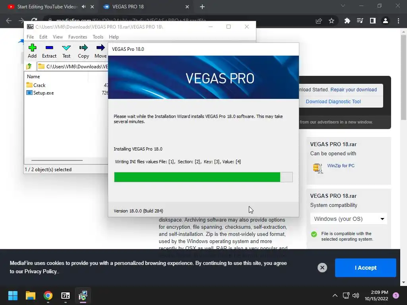
Task: Click the WinZip icon on MediaFire page
Action: coord(318,168)
